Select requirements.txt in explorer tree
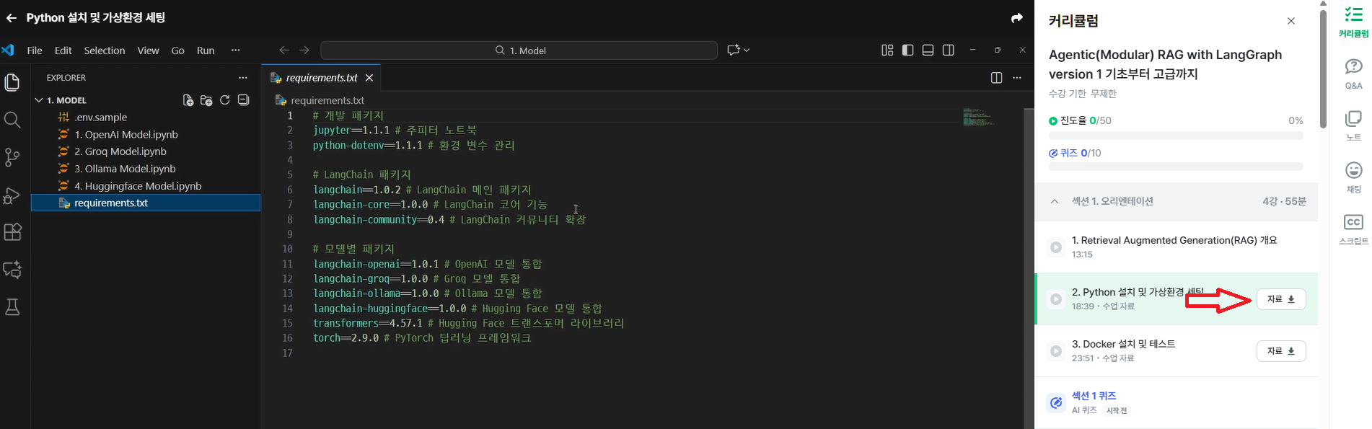Image resolution: width=1372 pixels, height=429 pixels. pyautogui.click(x=146, y=203)
